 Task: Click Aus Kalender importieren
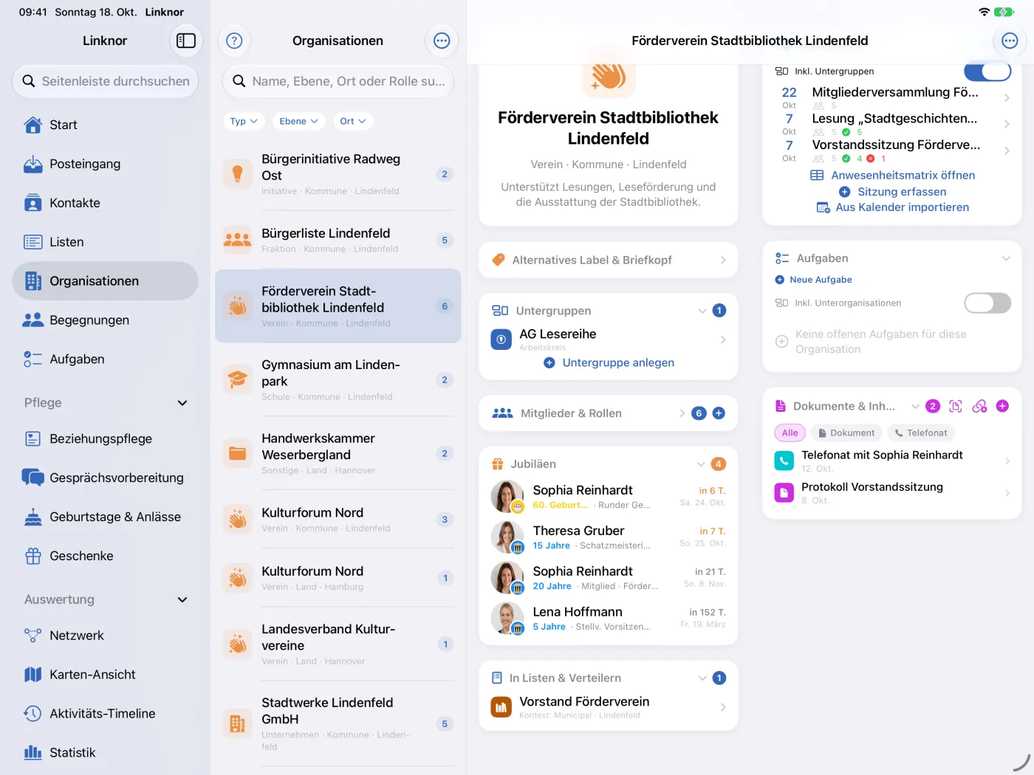(893, 207)
